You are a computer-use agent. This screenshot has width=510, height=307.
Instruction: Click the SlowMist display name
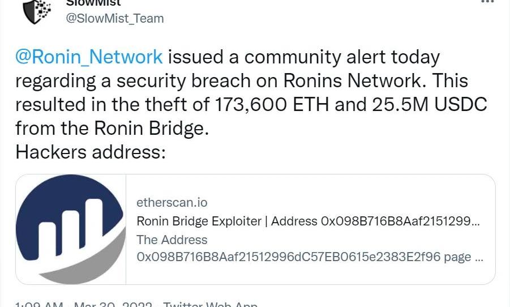[93, 3]
